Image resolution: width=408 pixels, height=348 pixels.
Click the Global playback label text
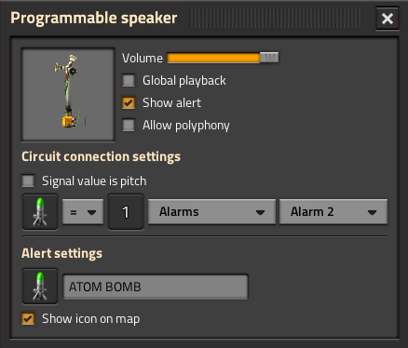tap(184, 81)
